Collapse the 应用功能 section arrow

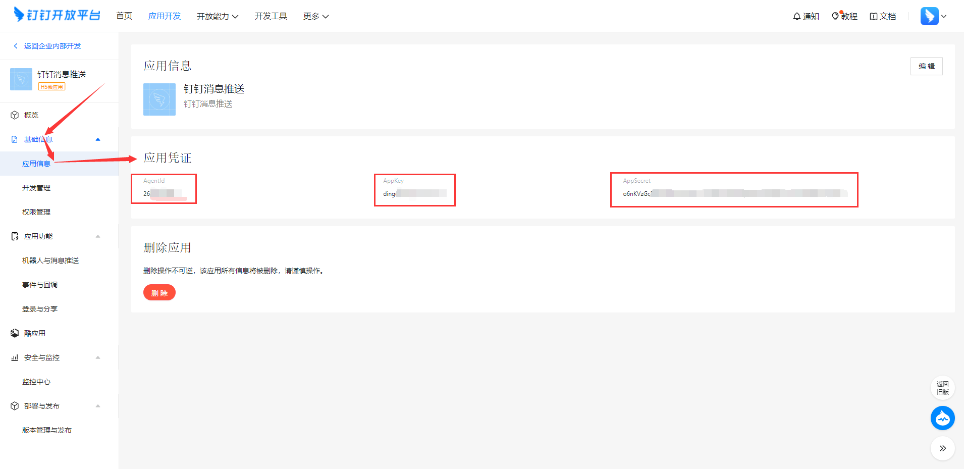pyautogui.click(x=98, y=236)
